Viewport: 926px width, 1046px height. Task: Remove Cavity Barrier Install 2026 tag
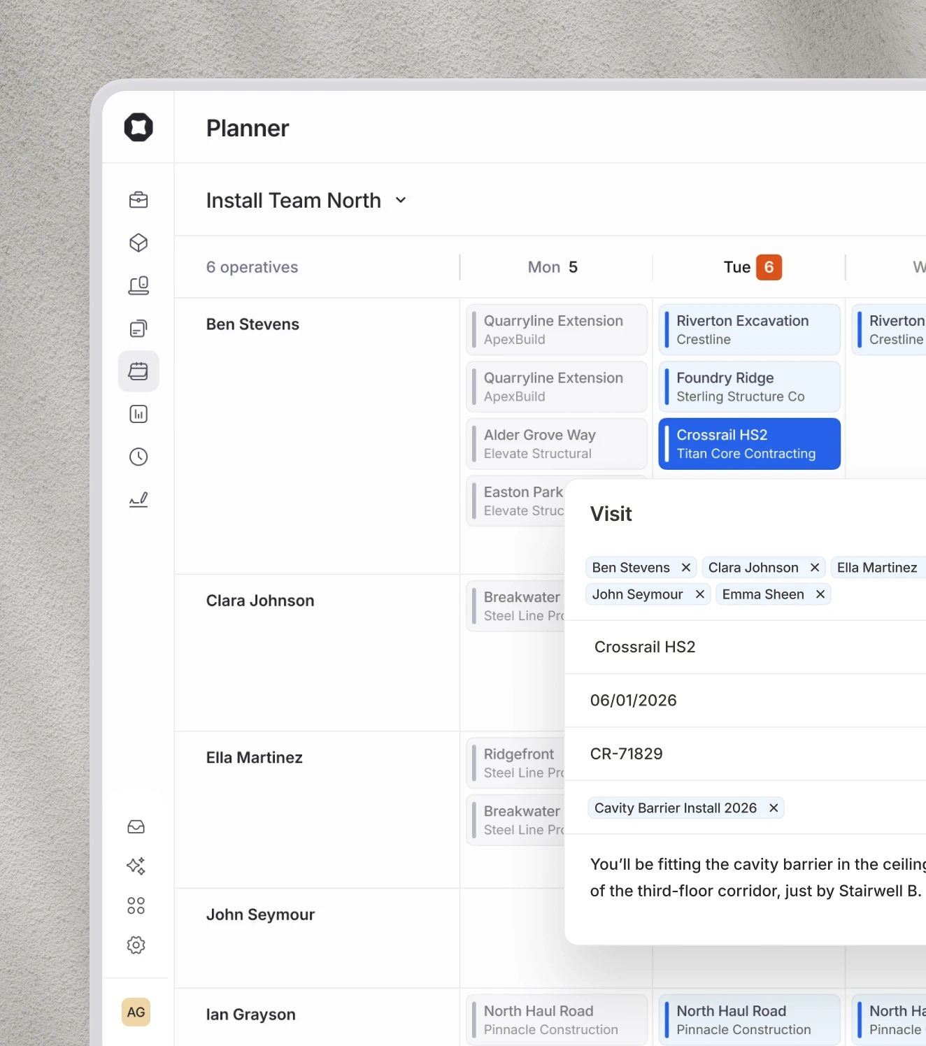click(774, 808)
